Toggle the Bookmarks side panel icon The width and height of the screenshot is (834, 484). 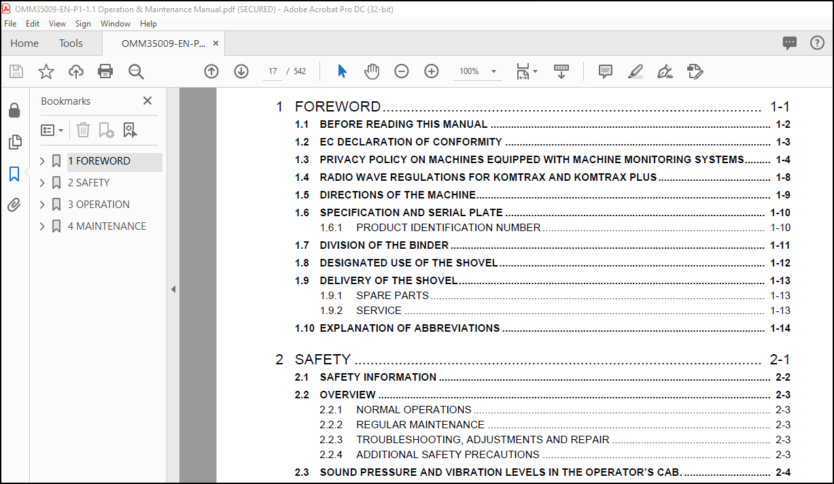pyautogui.click(x=14, y=174)
